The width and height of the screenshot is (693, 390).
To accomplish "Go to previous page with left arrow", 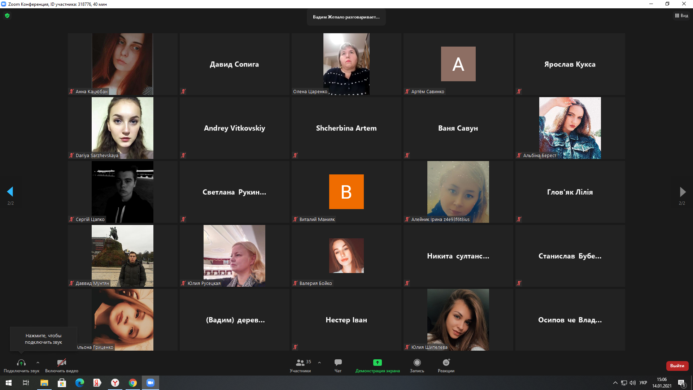I will [x=10, y=192].
